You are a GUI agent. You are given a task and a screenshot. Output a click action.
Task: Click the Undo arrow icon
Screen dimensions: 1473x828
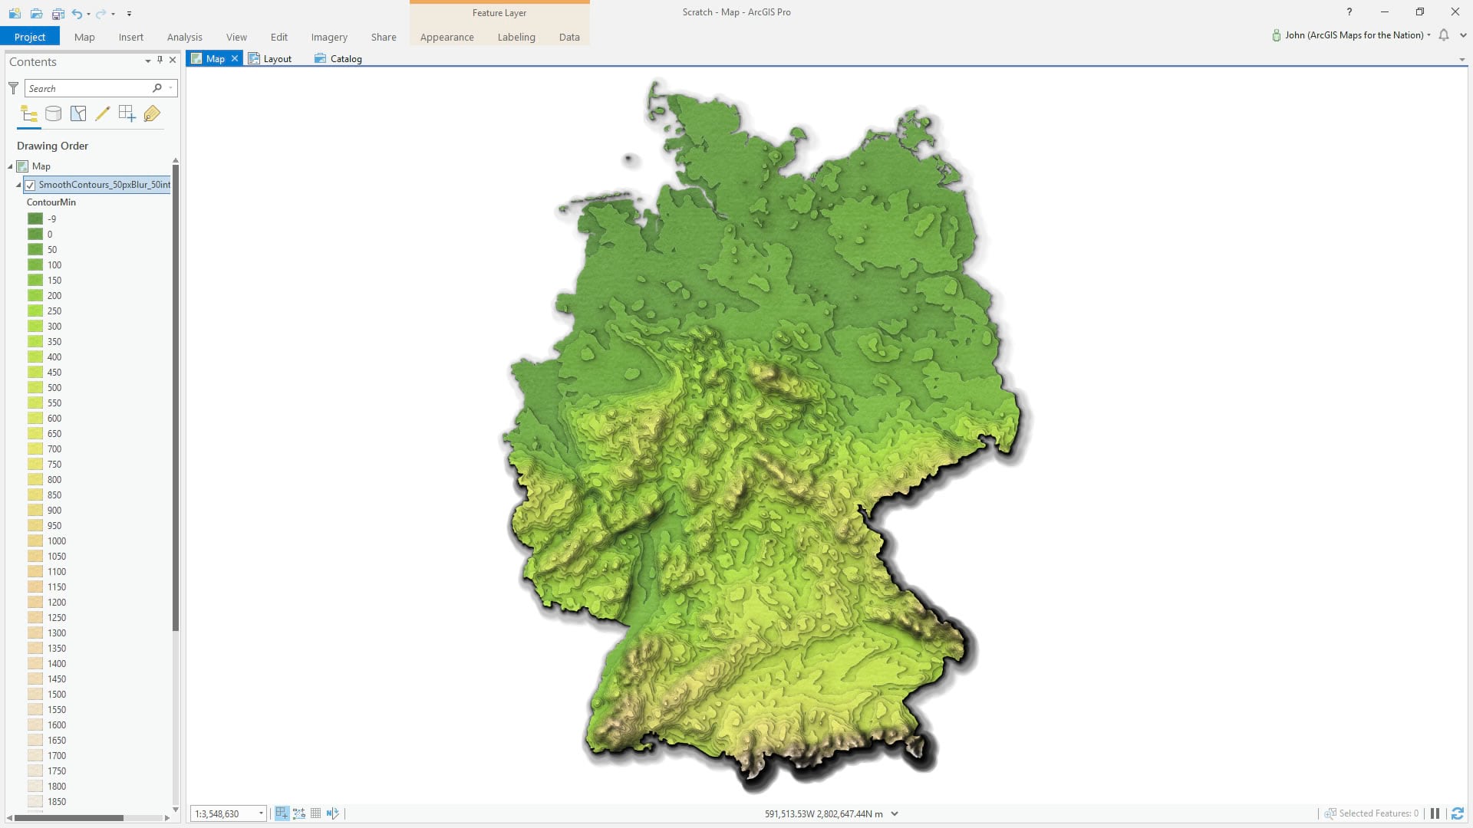click(x=77, y=13)
